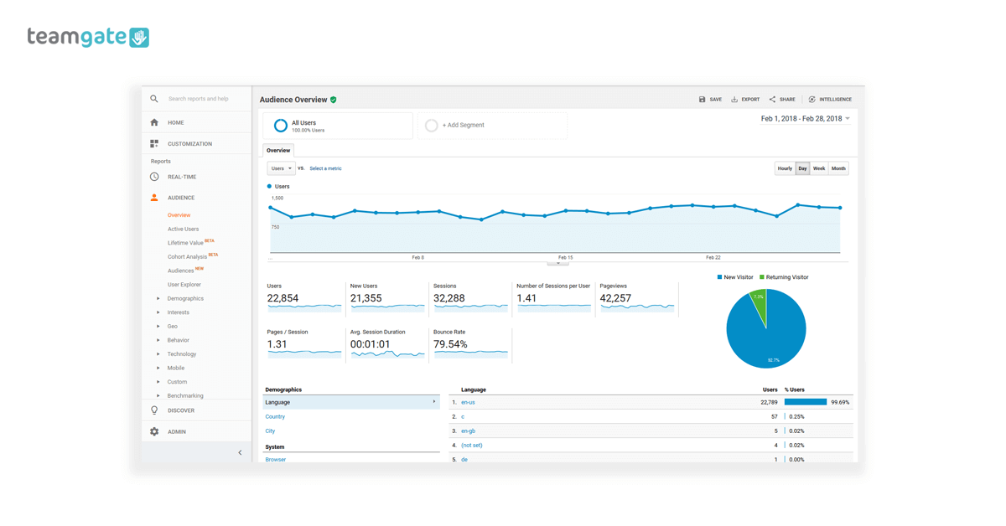This screenshot has width=1006, height=526.
Task: Click the en-us percentage bar
Action: click(x=806, y=402)
